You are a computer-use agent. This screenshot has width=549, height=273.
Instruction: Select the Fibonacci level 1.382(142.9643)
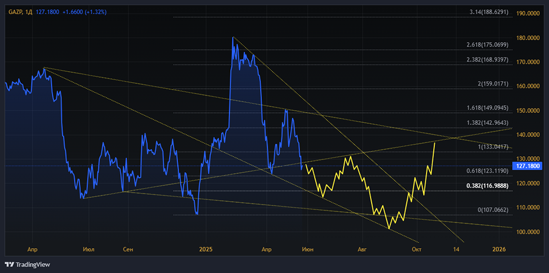pos(486,123)
